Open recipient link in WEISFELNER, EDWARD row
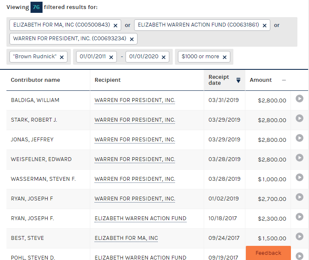 135,159
